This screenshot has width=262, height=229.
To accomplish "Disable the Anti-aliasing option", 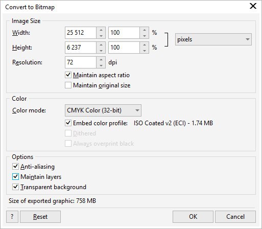I will click(x=15, y=167).
